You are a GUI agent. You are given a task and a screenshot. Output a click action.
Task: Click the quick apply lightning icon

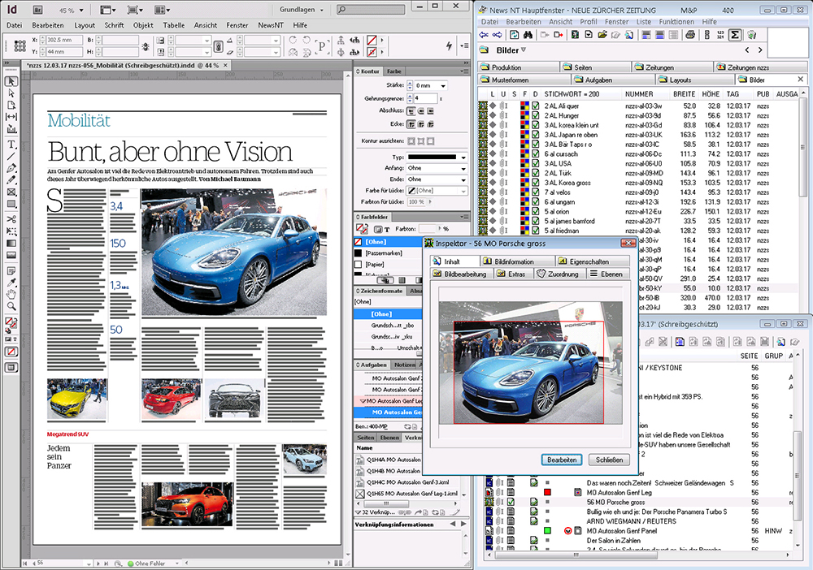pyautogui.click(x=449, y=45)
